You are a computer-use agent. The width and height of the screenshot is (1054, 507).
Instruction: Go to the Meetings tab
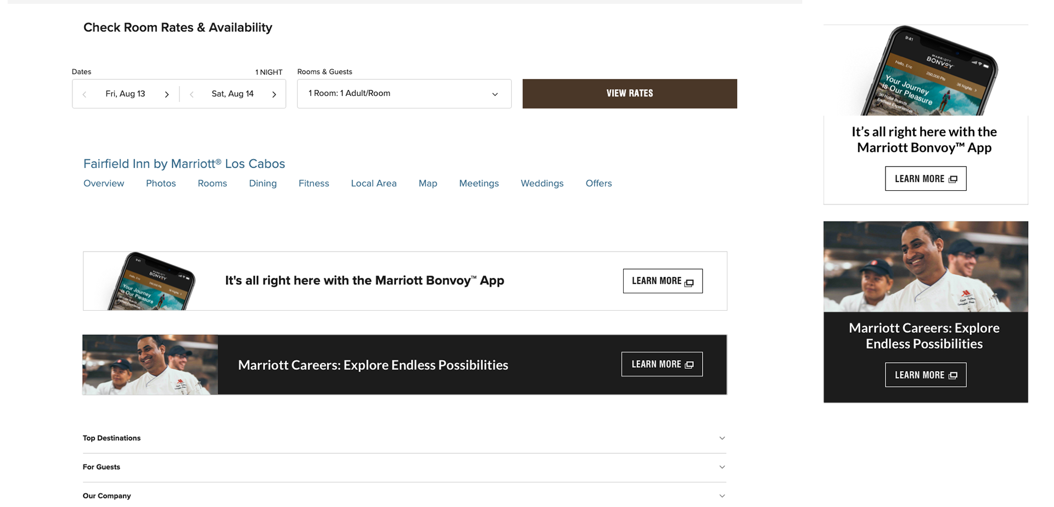tap(479, 184)
